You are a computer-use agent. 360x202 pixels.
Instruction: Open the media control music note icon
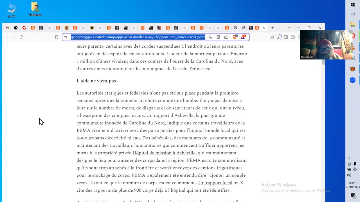click(x=272, y=37)
